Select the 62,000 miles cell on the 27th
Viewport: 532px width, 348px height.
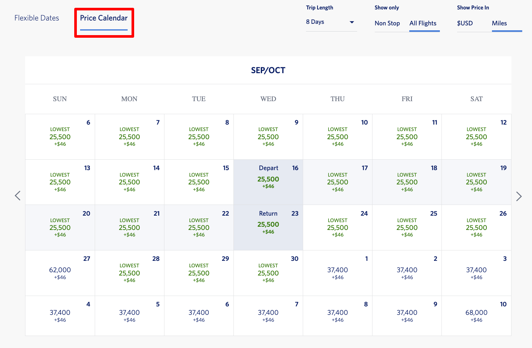click(x=60, y=273)
